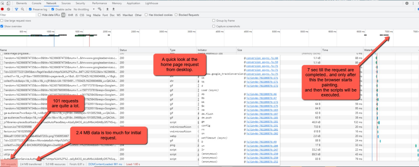Enable Use large request rows

(x=2, y=21)
